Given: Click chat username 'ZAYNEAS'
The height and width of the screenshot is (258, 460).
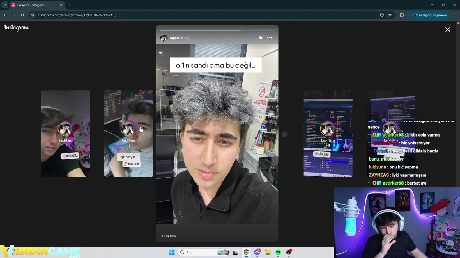Looking at the screenshot, I should point(379,175).
